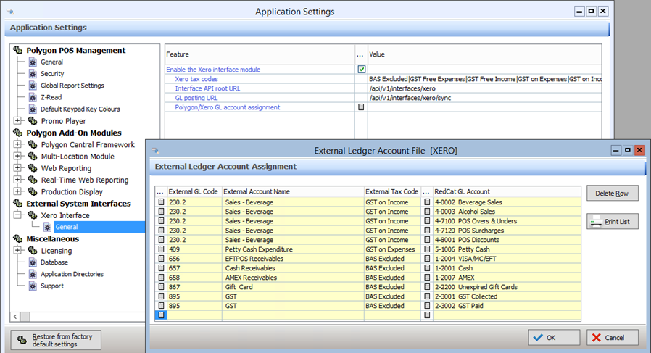Select Security in settings tree
This screenshot has height=353, width=651.
[x=52, y=74]
